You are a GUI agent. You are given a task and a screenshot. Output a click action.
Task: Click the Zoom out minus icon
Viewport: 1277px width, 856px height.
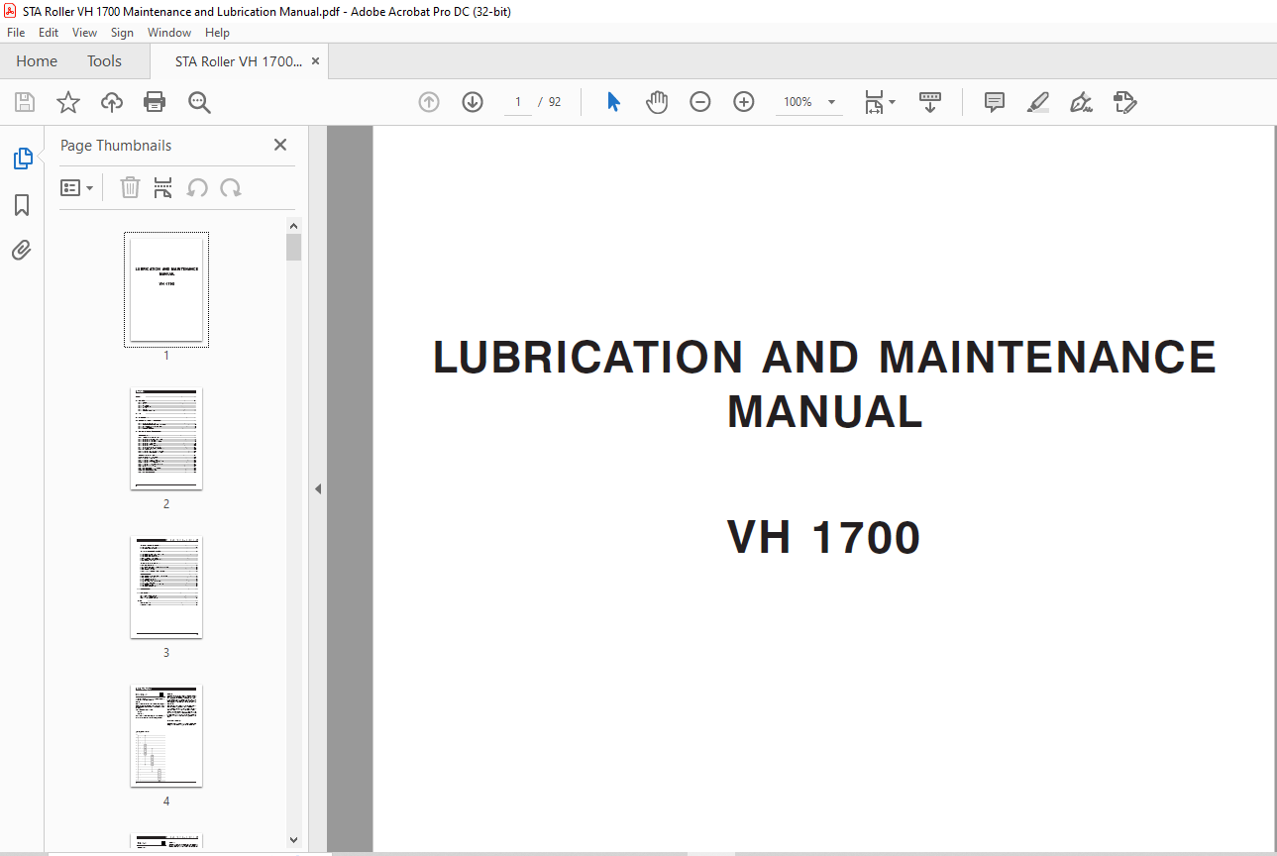tap(700, 102)
